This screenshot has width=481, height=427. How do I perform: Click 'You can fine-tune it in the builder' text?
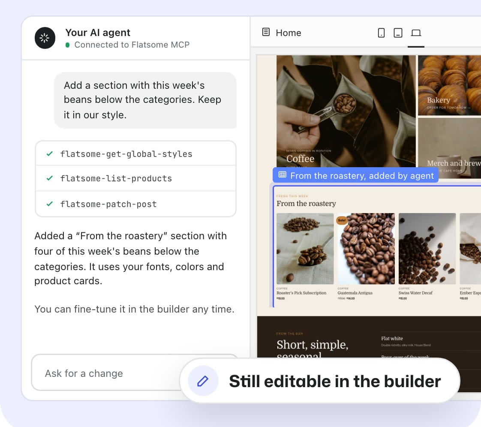[x=134, y=309]
